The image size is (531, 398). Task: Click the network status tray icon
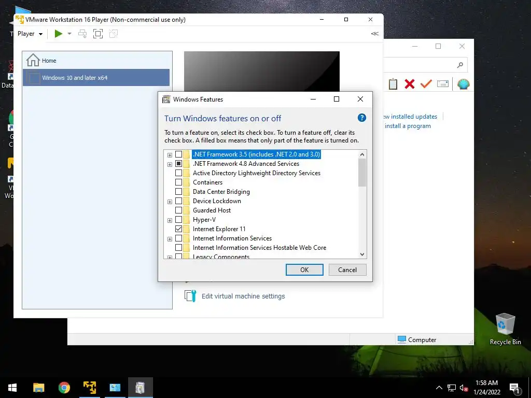(452, 388)
